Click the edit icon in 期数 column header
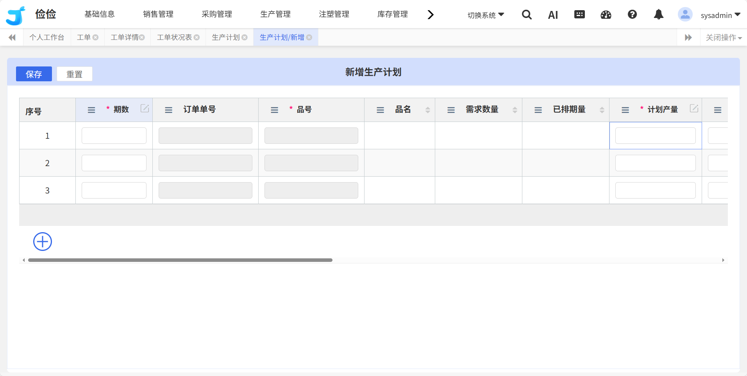Screen dimensions: 747x376 coord(145,109)
